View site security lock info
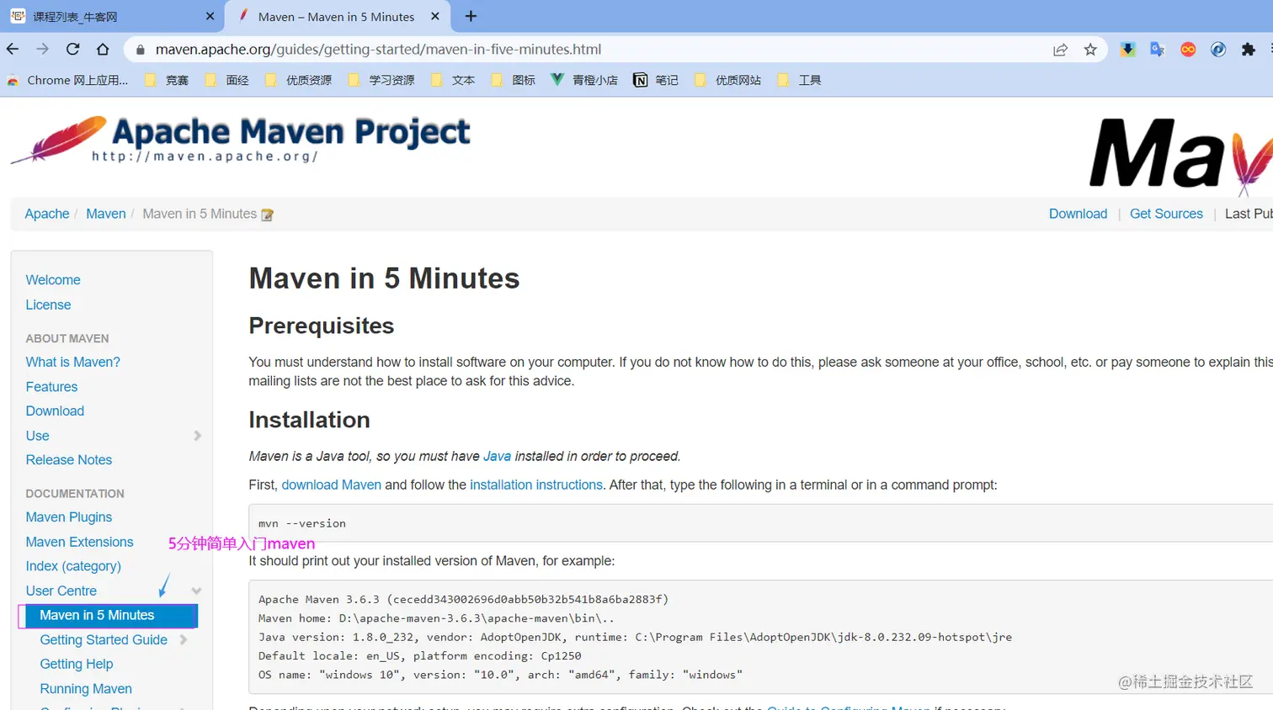 (x=141, y=50)
